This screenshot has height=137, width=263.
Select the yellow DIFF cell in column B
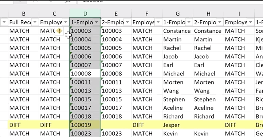[x=24, y=125]
